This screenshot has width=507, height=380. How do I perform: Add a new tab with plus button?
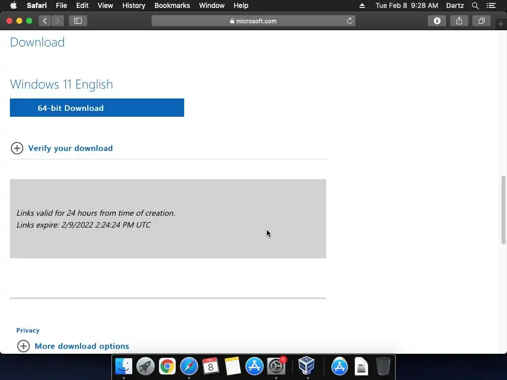(501, 24)
